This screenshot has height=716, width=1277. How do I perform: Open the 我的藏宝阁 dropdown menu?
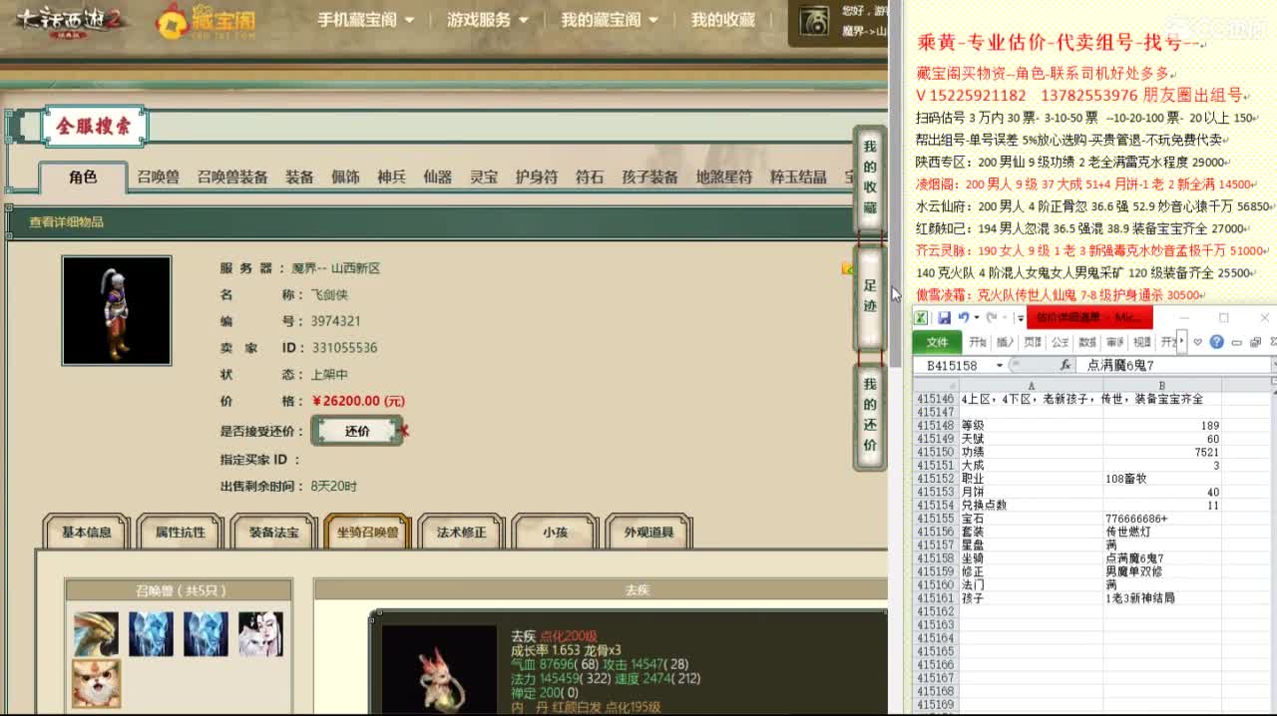click(x=609, y=19)
